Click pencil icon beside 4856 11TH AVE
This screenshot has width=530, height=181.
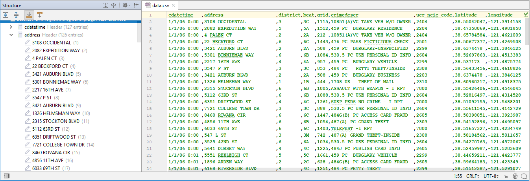tap(28, 161)
